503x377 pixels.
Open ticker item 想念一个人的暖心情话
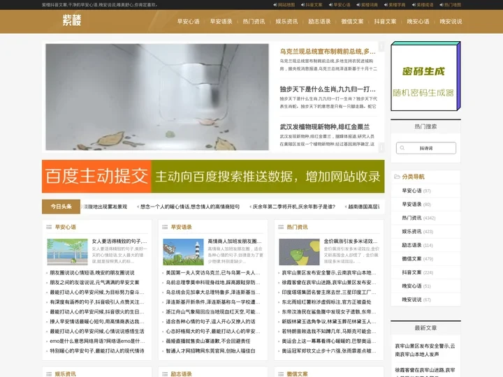click(x=189, y=207)
